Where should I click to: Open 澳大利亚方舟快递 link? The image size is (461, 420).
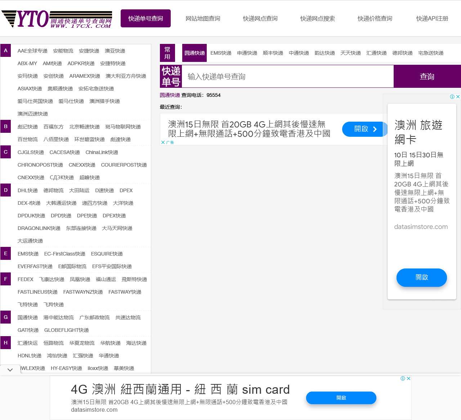tap(126, 76)
